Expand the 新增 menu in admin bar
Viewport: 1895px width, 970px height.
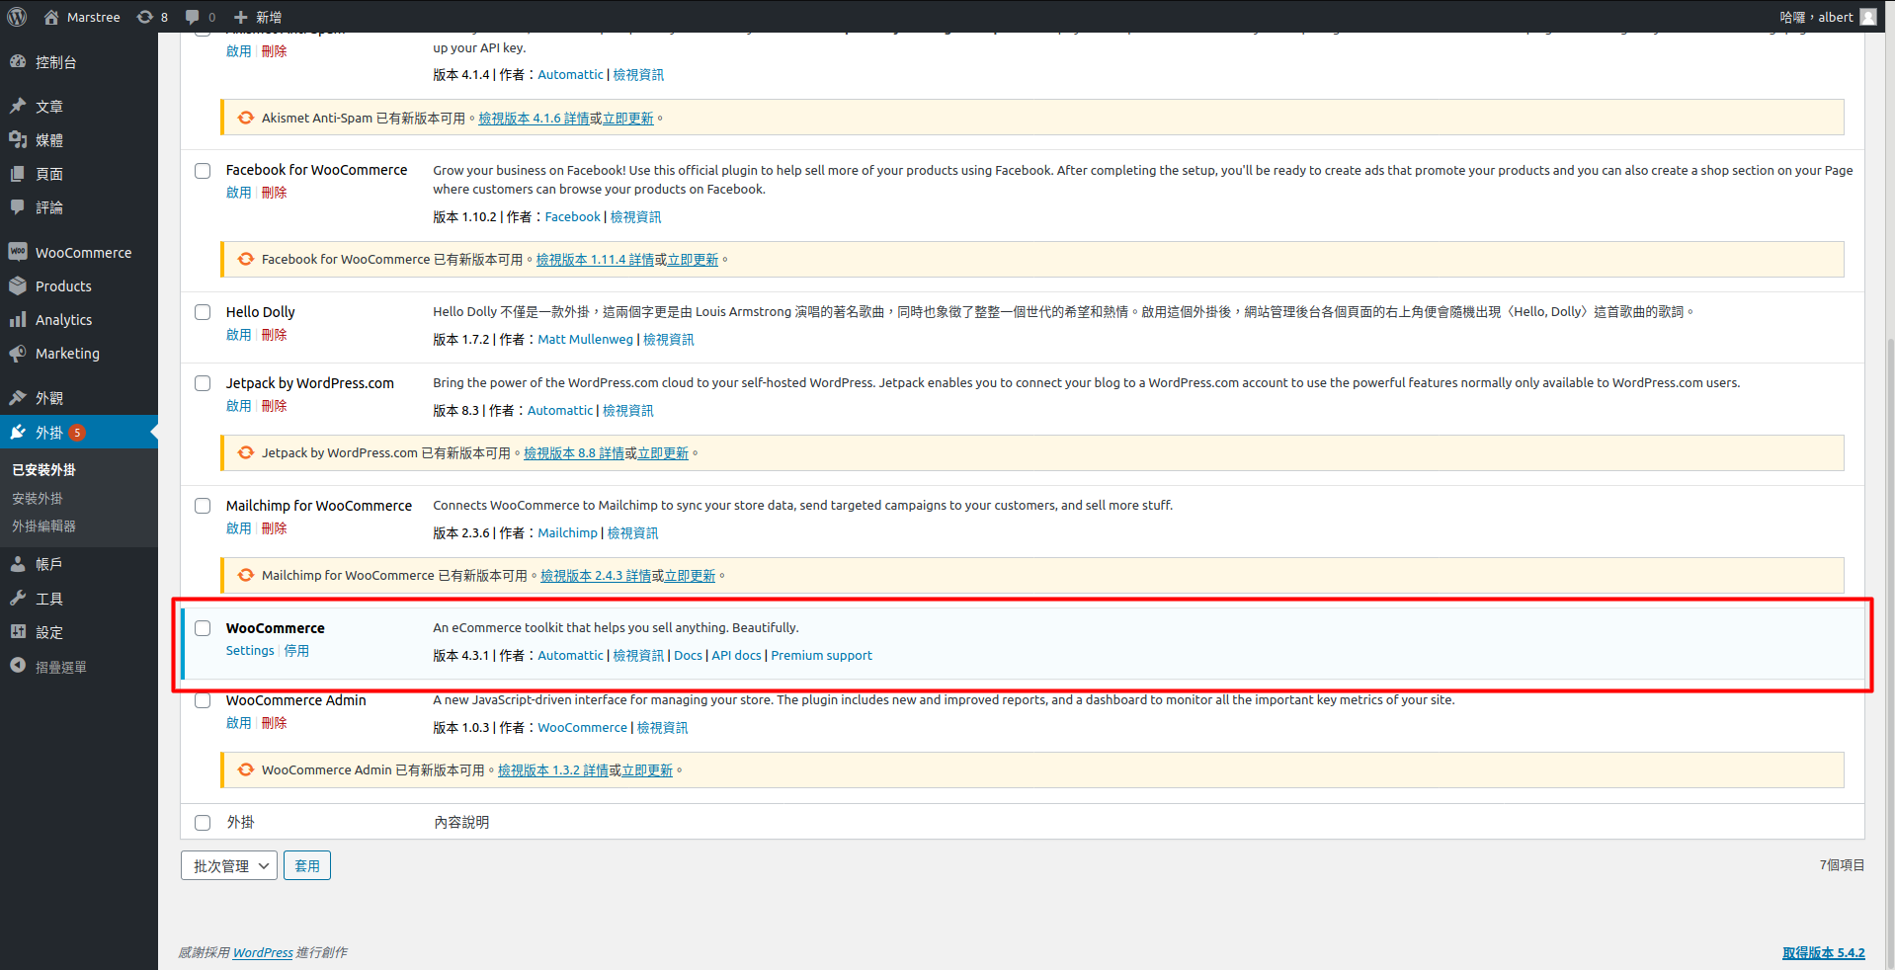[x=258, y=17]
